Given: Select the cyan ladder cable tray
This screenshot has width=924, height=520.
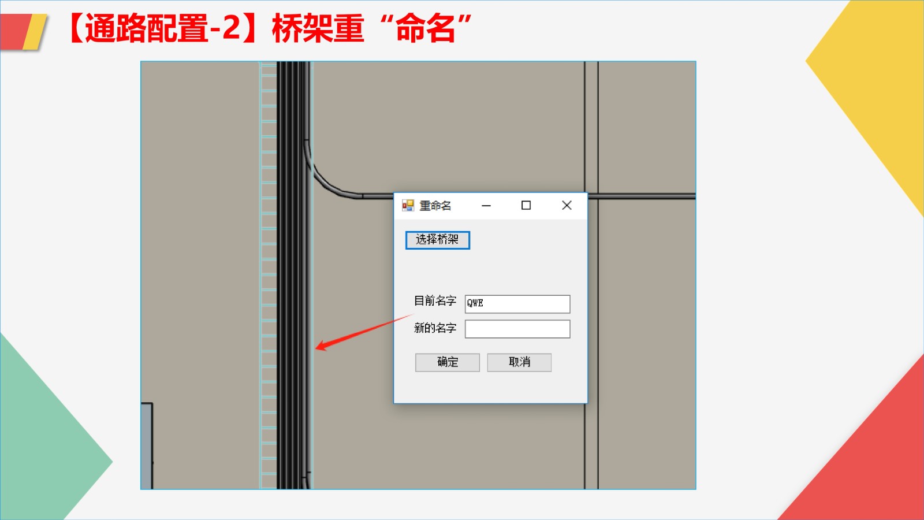Looking at the screenshot, I should (269, 276).
